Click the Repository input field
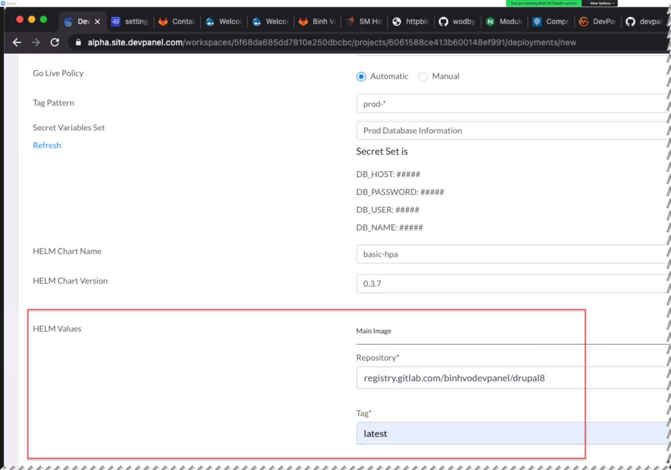 [x=512, y=378]
